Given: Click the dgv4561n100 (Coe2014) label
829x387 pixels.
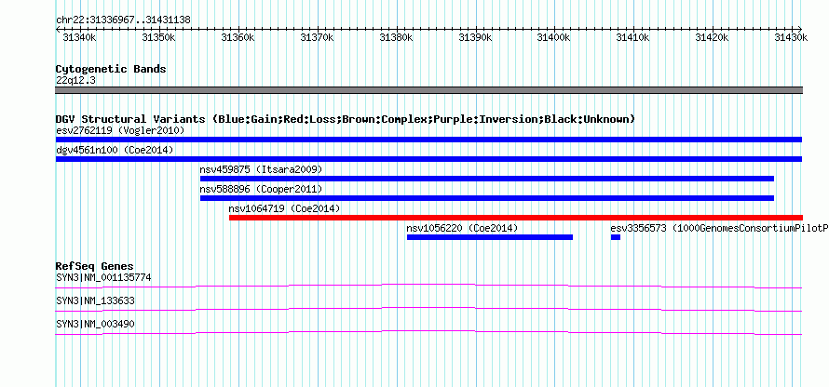Looking at the screenshot, I should tap(115, 150).
